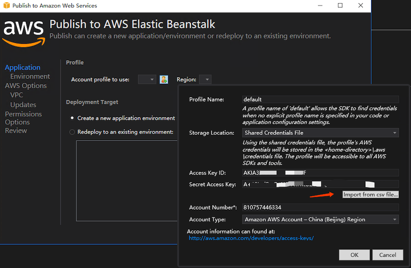Screen dimensions: 411x268
Task: Click 'Publish to AWS Elastic Beanstalk' title
Action: coord(132,24)
